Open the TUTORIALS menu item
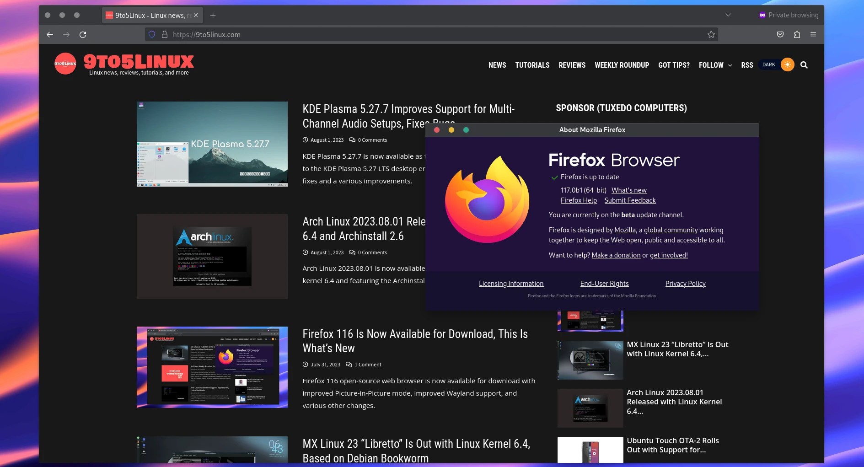The width and height of the screenshot is (864, 467). [532, 65]
